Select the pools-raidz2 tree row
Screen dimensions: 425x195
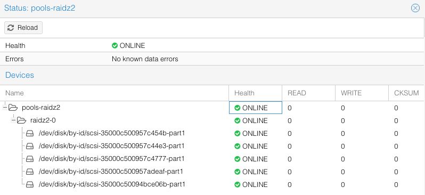click(x=213, y=108)
